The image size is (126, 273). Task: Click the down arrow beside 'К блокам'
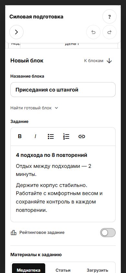point(109,61)
